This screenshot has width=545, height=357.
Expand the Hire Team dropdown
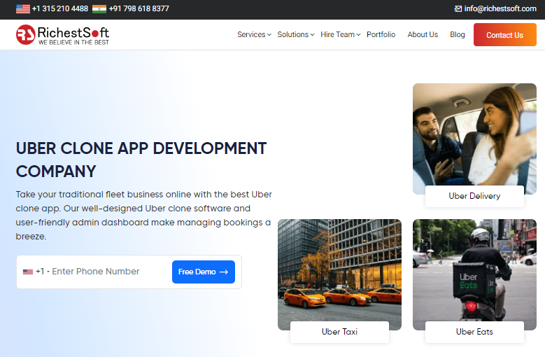tap(340, 34)
